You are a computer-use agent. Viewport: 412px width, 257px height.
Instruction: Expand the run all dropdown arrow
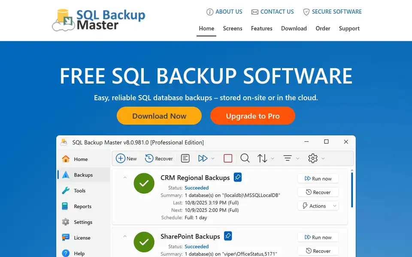213,158
